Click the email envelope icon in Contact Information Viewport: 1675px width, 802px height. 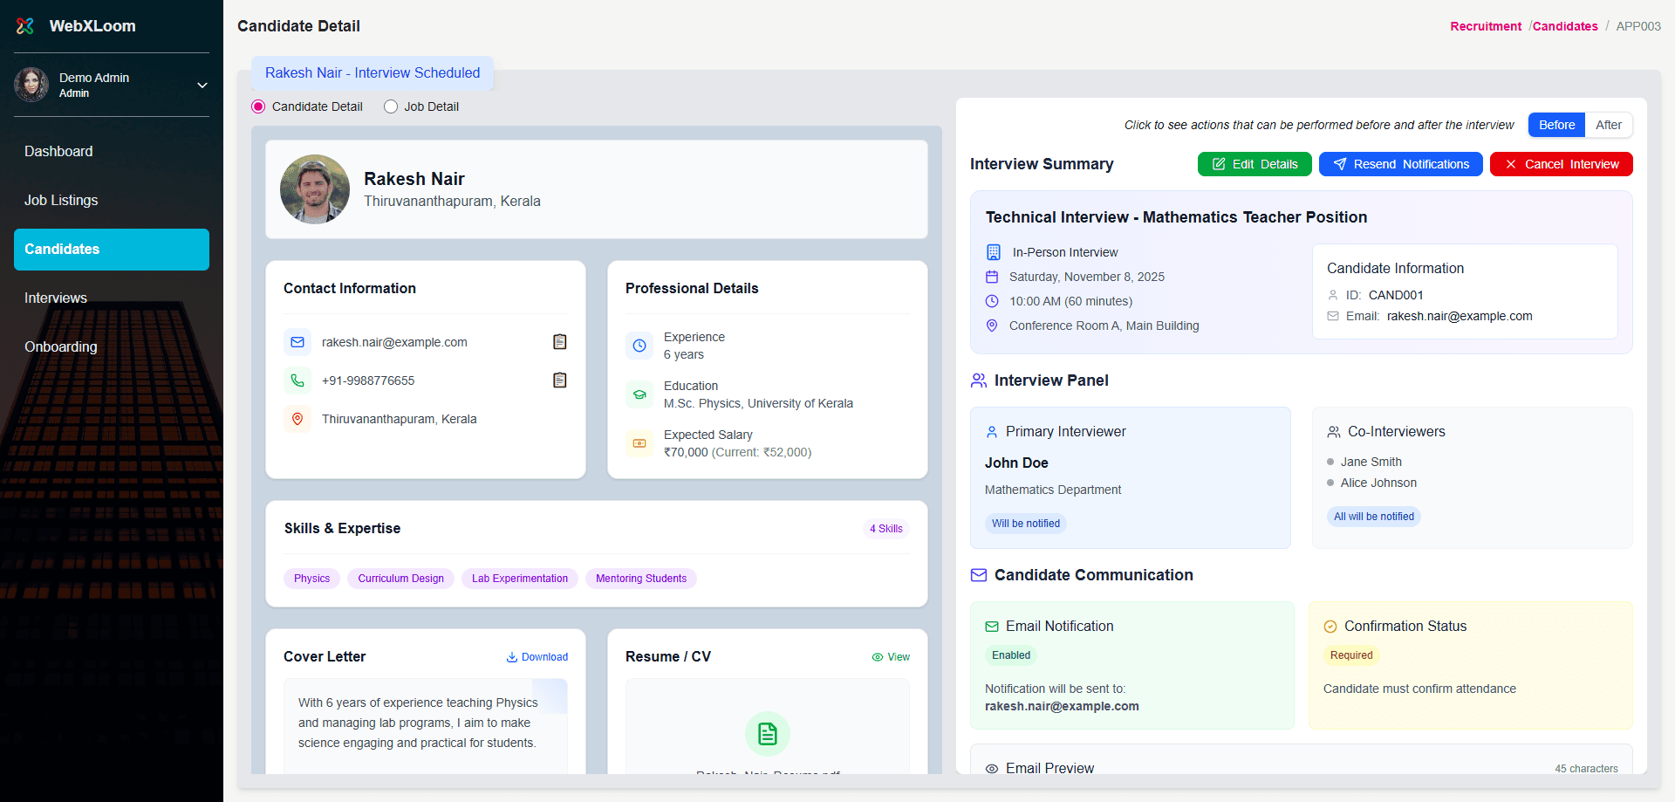coord(297,342)
